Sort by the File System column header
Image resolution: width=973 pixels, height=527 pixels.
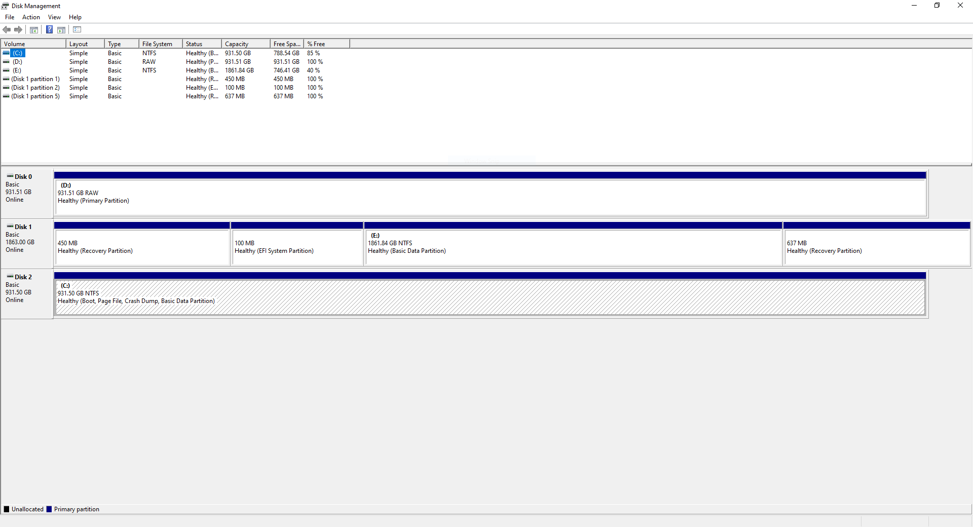coord(161,44)
